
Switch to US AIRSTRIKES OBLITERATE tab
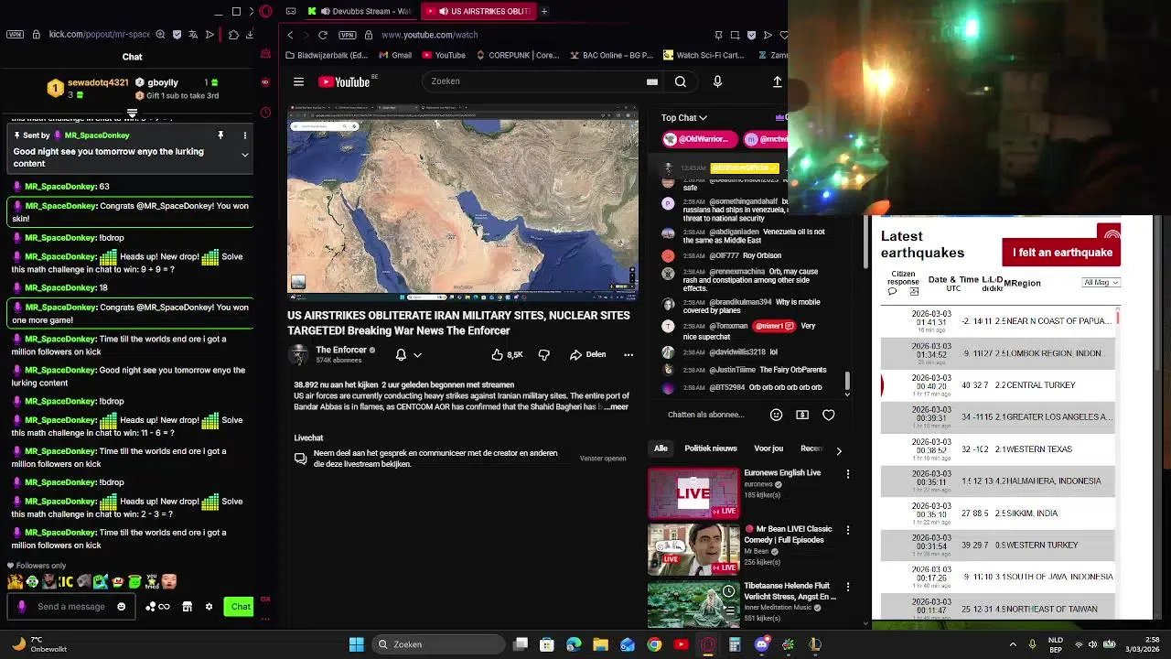coord(478,11)
